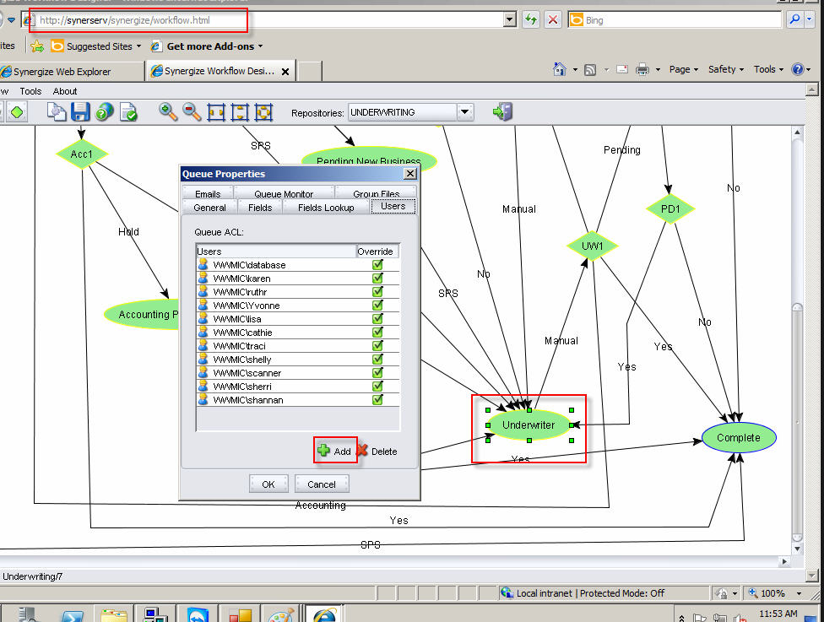Click the folder taskbar icon

point(114,615)
